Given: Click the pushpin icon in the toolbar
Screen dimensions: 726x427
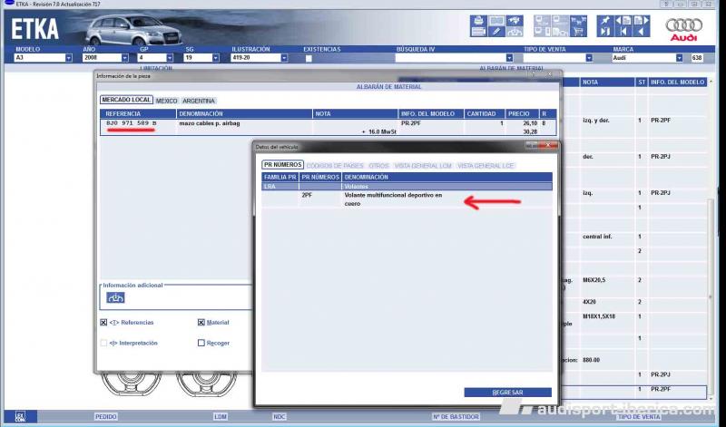Looking at the screenshot, I should [605, 21].
